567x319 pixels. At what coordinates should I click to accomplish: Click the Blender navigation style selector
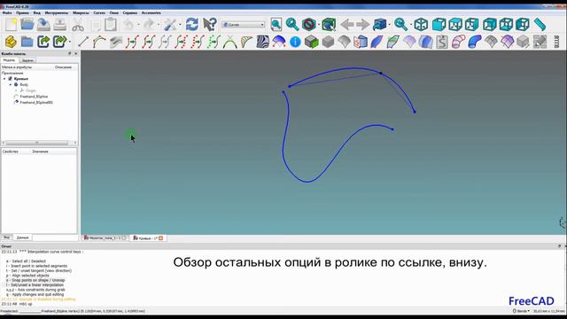tap(521, 311)
